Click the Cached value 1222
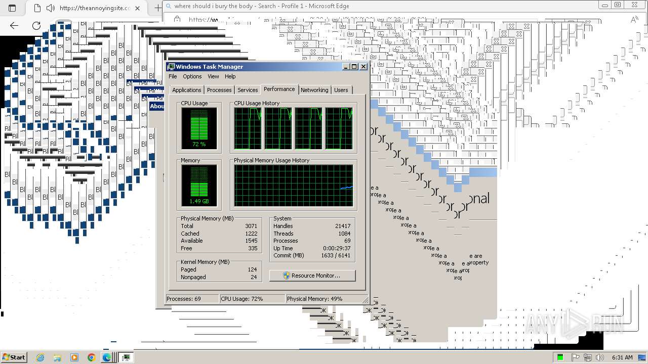Image resolution: width=648 pixels, height=364 pixels. coord(251,234)
